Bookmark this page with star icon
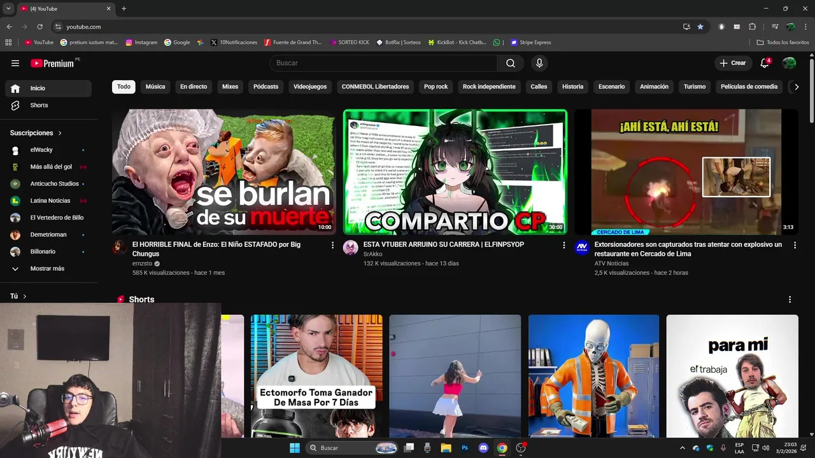 [x=700, y=27]
